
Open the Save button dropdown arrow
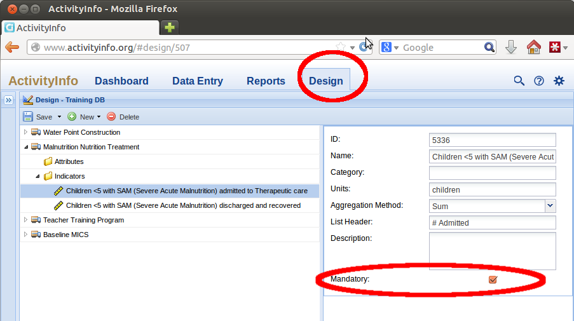coord(59,117)
